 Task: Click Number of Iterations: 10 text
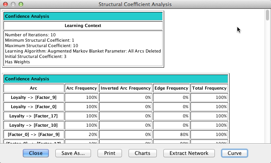31,35
